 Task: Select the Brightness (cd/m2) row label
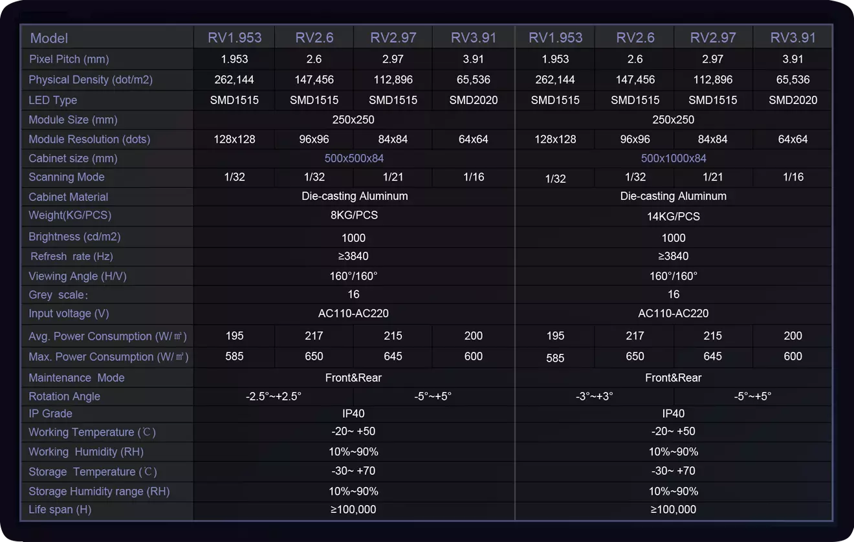click(x=74, y=237)
